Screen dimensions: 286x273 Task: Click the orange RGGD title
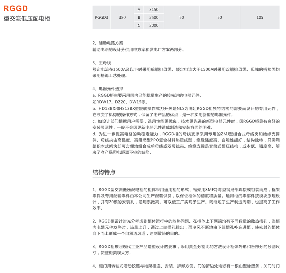tap(16, 8)
